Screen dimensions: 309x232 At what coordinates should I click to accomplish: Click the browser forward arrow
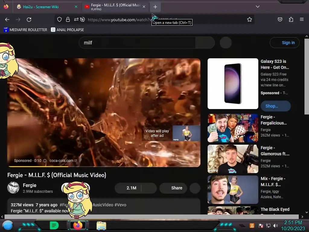pyautogui.click(x=18, y=20)
